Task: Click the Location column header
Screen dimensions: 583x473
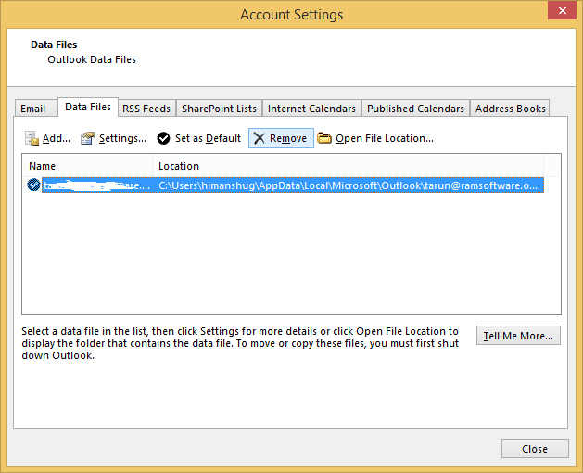Action: click(x=348, y=166)
